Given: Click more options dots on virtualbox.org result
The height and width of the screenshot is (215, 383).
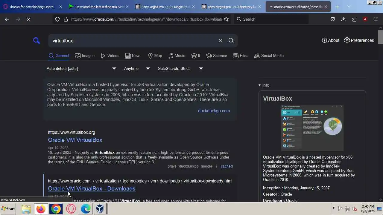Looking at the screenshot, I should pos(216,166).
